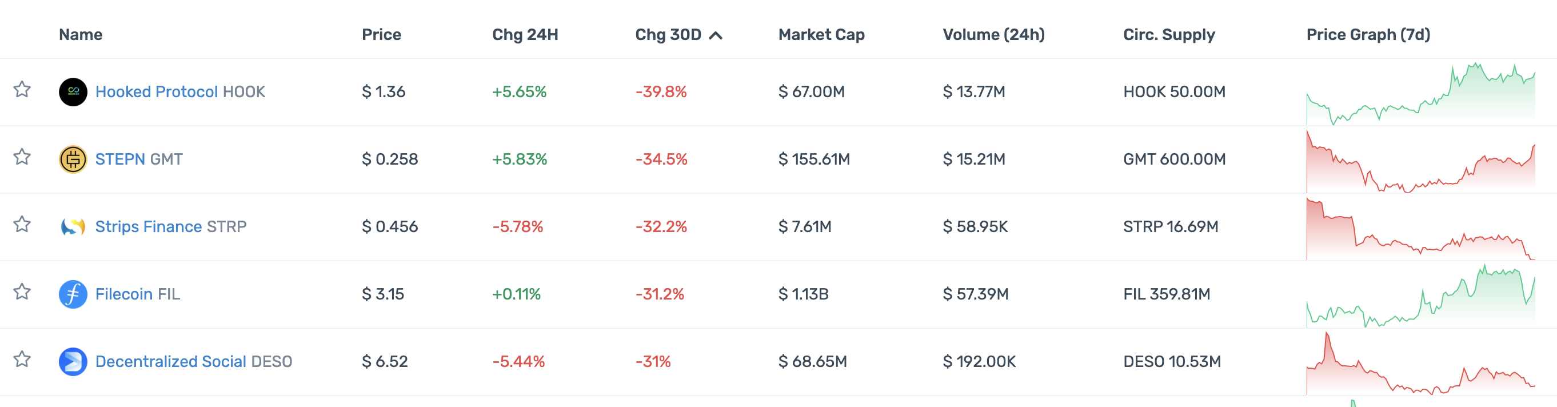
Task: Click the STEPN GMT coin logo
Action: pos(73,159)
